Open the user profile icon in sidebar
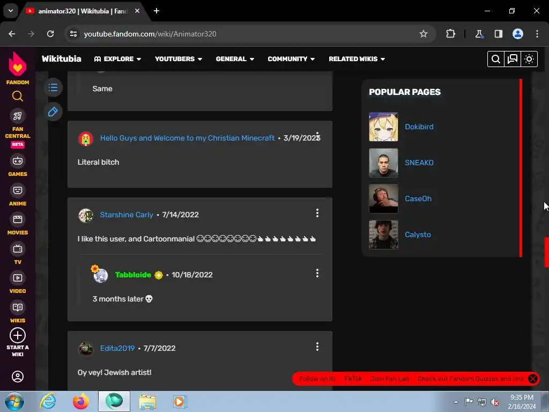Image resolution: width=549 pixels, height=412 pixels. [18, 377]
